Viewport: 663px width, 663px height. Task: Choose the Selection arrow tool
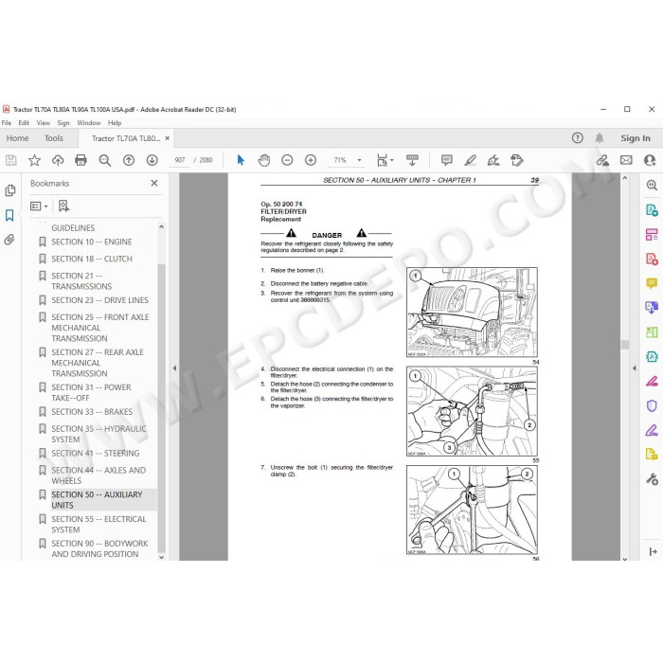241,160
